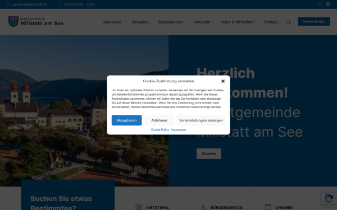337x210 pixels.
Task: Open the Kontakt menu item
Action: (271, 22)
